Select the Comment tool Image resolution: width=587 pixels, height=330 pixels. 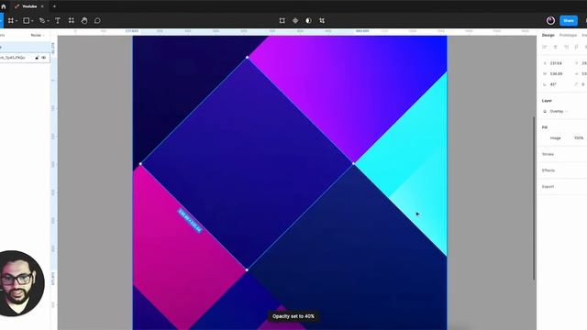(x=97, y=20)
